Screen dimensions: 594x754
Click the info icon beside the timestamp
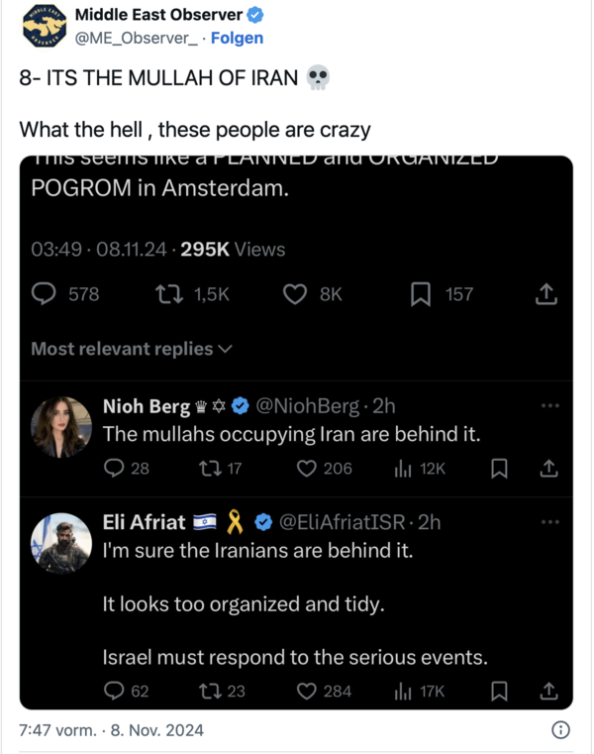[560, 730]
